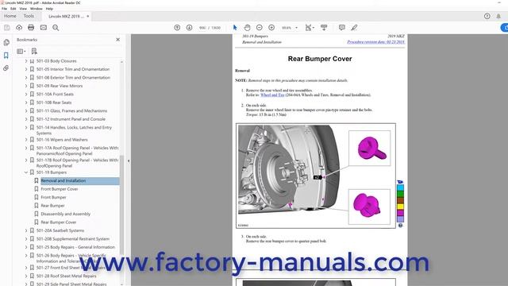Collapse the navigation pane arrow
508x286 pixels.
click(x=129, y=160)
